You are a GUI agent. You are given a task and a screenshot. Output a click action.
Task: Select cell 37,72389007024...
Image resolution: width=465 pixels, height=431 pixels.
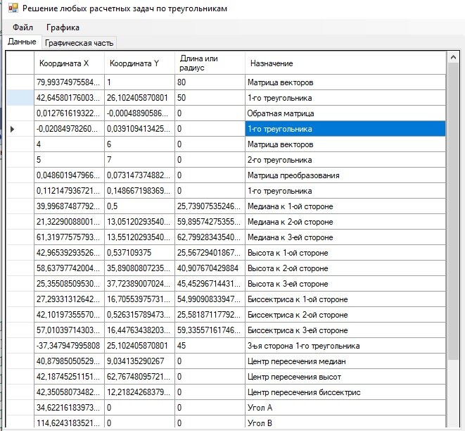point(140,284)
